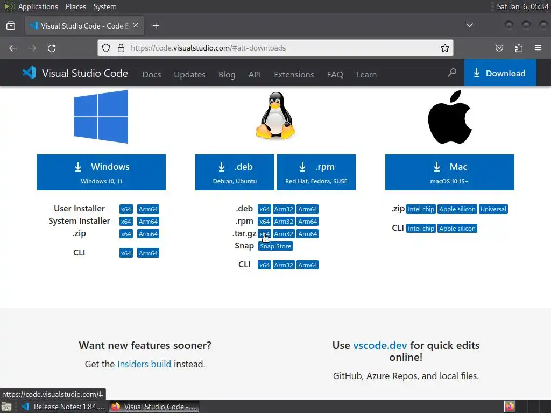Select Linux .deb Arm64

(307, 209)
